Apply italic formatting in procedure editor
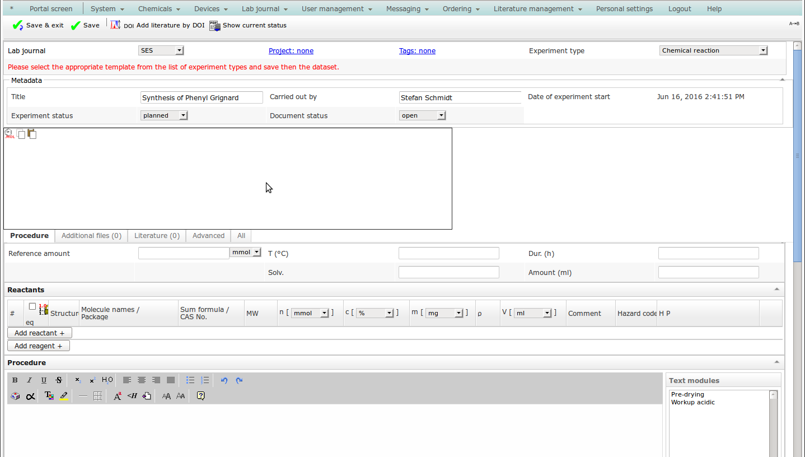 pos(30,380)
